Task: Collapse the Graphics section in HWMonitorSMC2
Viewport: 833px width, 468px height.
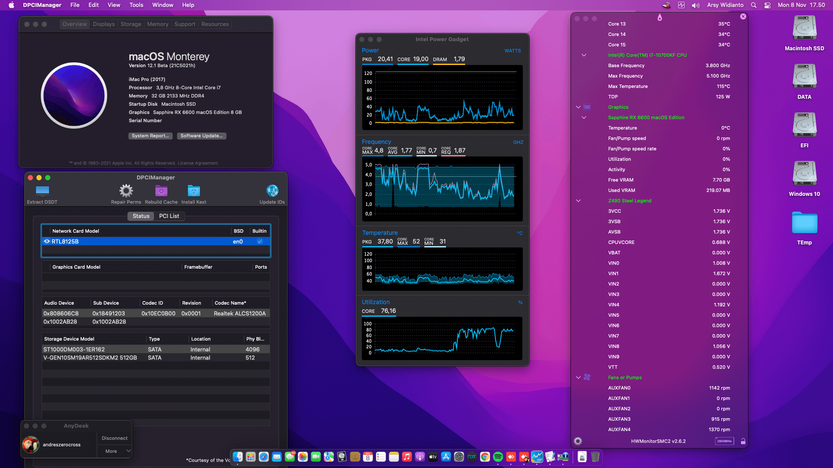Action: click(578, 107)
